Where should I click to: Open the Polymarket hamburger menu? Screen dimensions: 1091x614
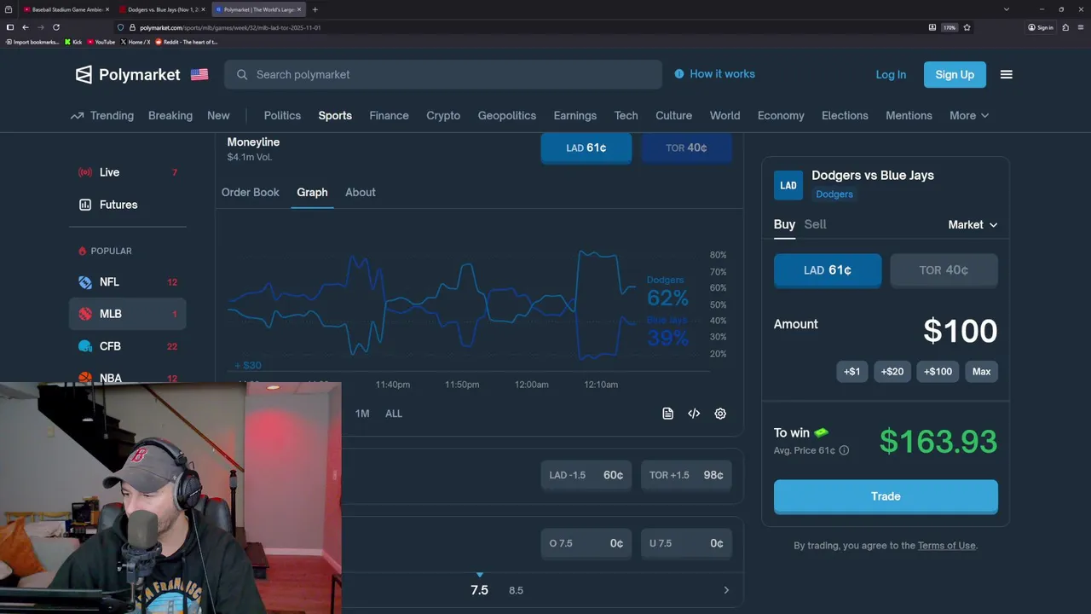click(1006, 74)
